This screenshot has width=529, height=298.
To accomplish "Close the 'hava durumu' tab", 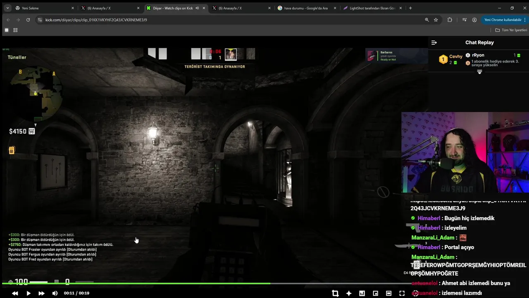I will click(335, 8).
